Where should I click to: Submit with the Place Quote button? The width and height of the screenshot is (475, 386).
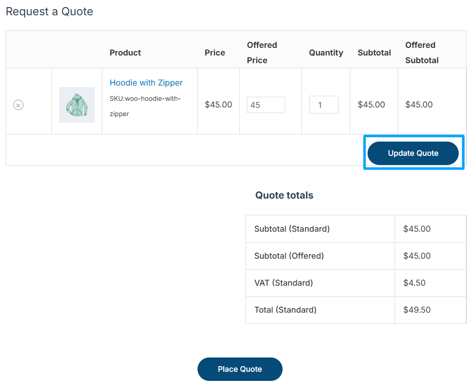pyautogui.click(x=240, y=369)
